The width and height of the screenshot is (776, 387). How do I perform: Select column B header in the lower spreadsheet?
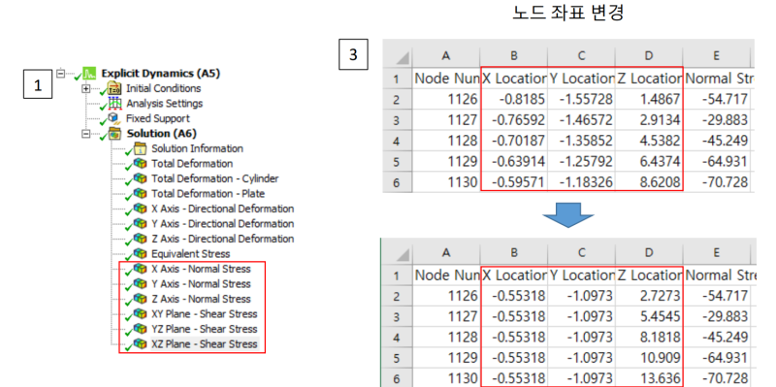tap(514, 253)
